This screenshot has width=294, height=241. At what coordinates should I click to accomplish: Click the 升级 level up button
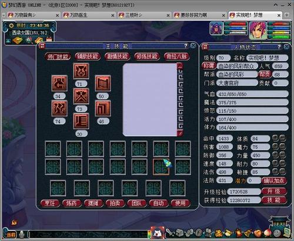[x=274, y=192]
